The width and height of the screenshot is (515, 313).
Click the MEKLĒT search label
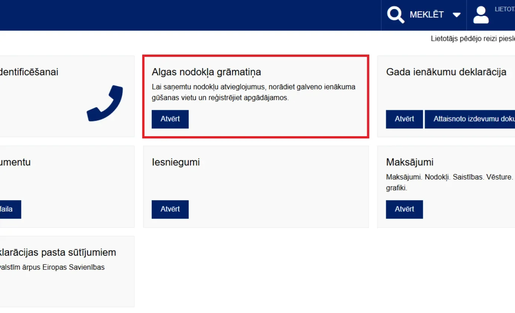[427, 15]
